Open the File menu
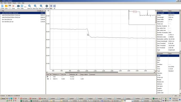181x102 pixels. coord(1,3)
